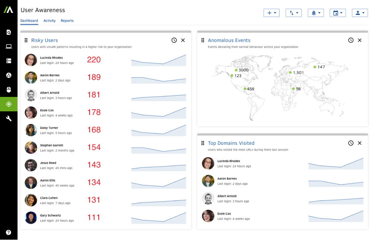Open the laptop devices icon in sidebar

pyautogui.click(x=8, y=46)
